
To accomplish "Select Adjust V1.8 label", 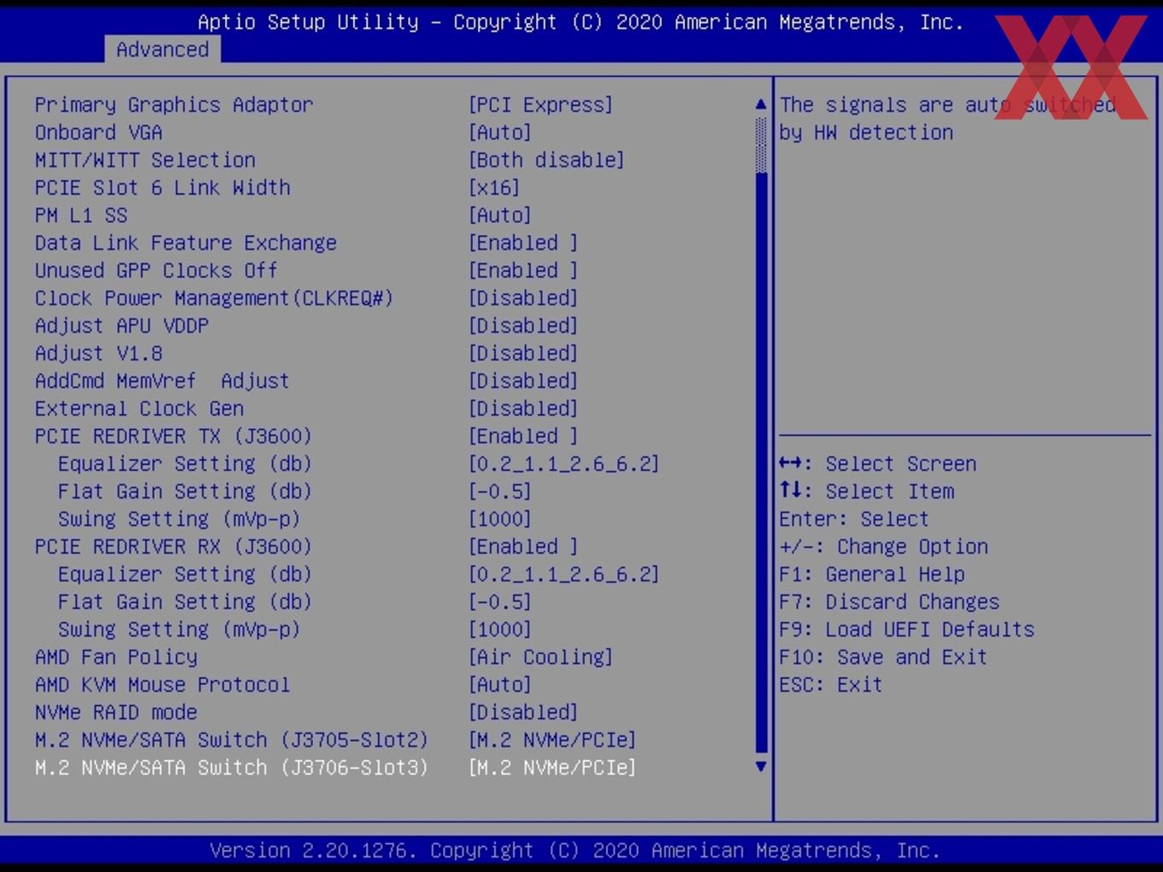I will point(98,353).
